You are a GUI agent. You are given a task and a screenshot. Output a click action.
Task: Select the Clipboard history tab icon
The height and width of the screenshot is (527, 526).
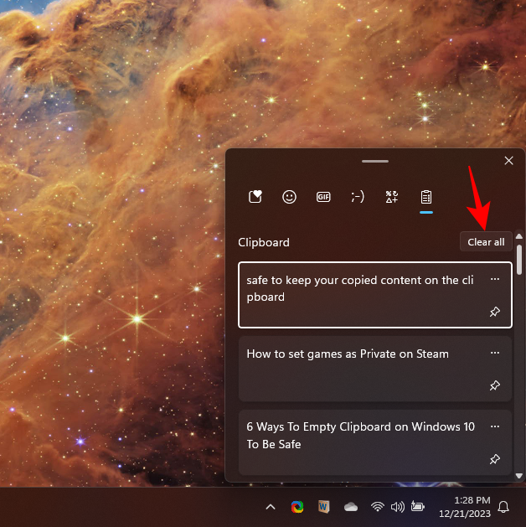[425, 197]
